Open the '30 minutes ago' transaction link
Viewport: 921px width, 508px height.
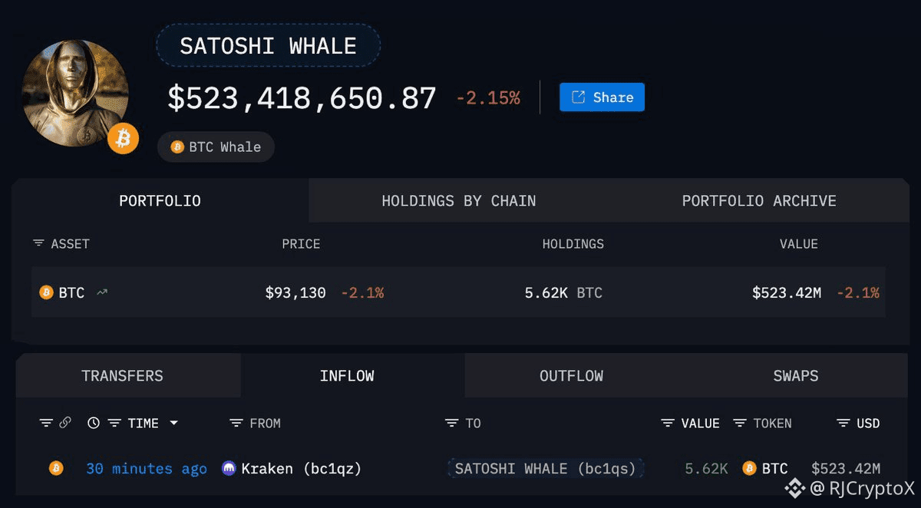[146, 468]
